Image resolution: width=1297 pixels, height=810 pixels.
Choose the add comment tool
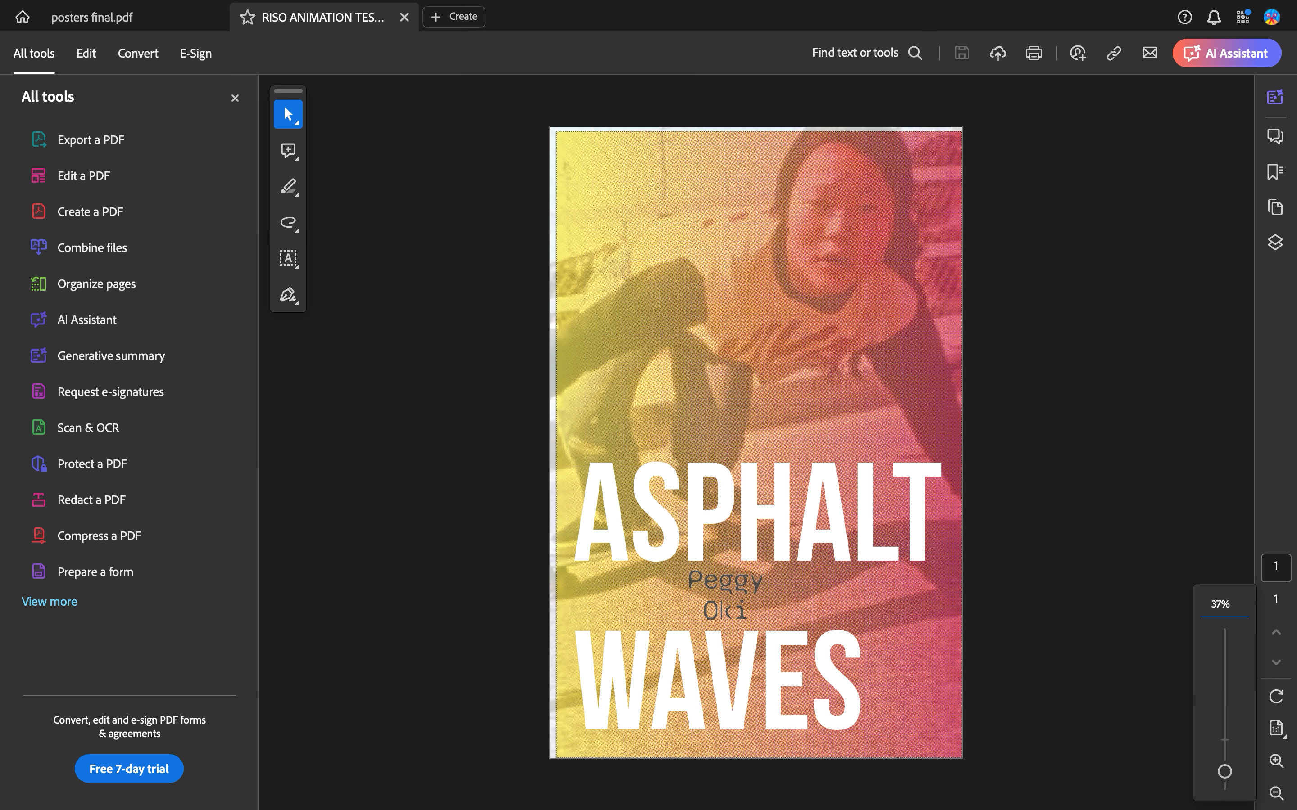tap(288, 151)
